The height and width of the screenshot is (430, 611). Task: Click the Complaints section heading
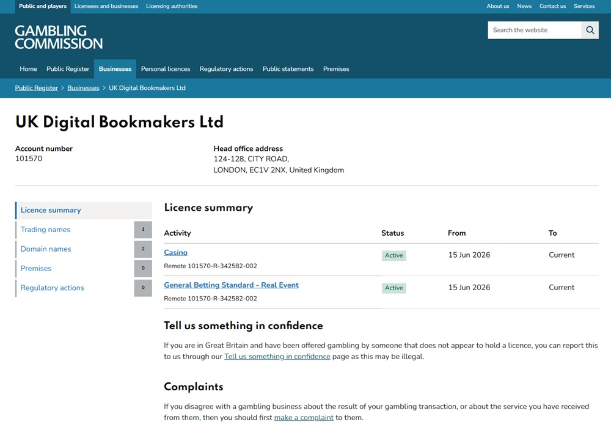[x=194, y=387]
